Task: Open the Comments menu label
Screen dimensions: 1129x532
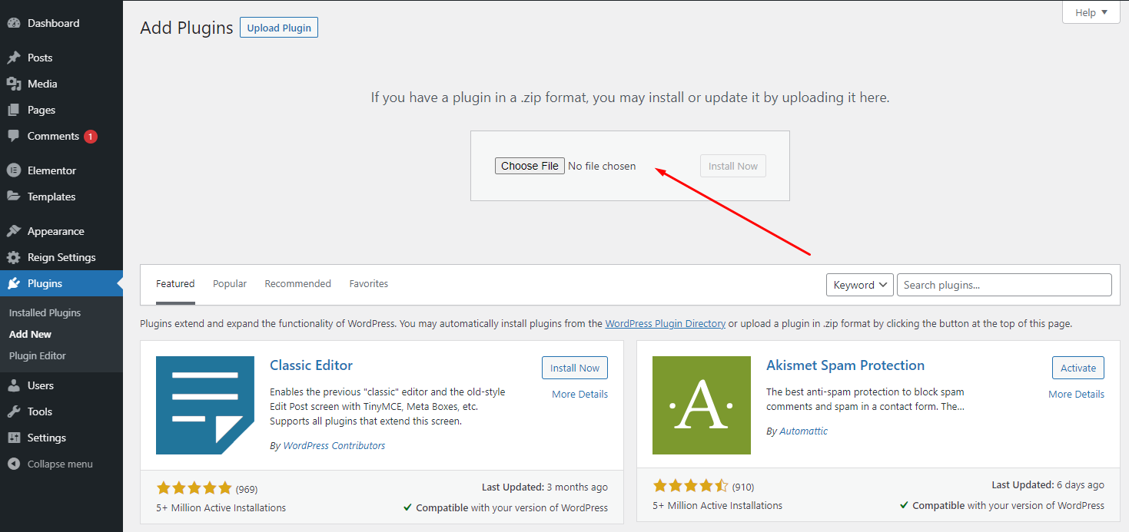Action: point(53,136)
